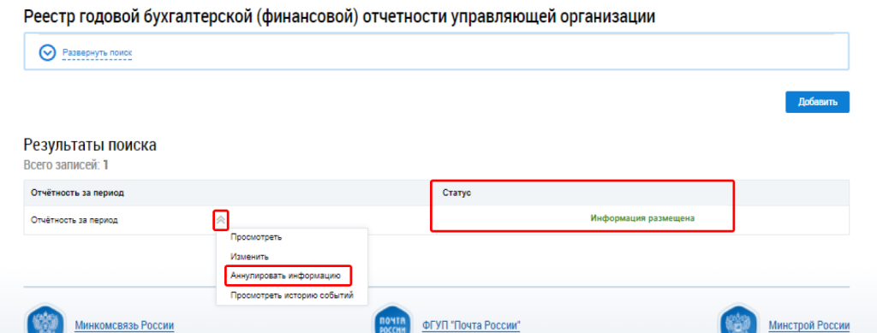Click the "Результаты поиска" heading
This screenshot has height=333, width=877.
coord(90,146)
